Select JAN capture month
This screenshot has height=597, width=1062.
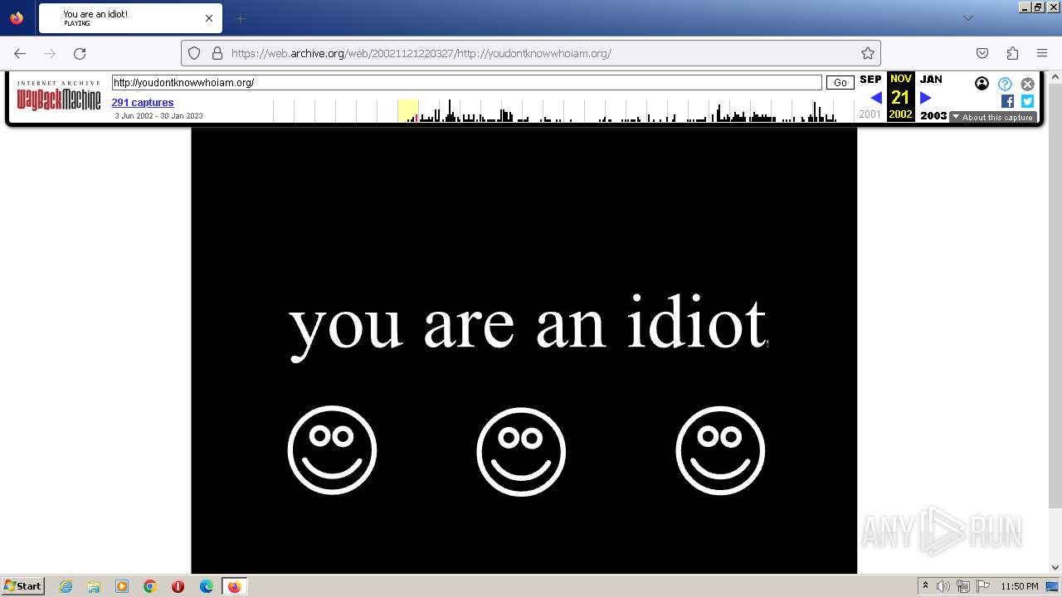[931, 80]
